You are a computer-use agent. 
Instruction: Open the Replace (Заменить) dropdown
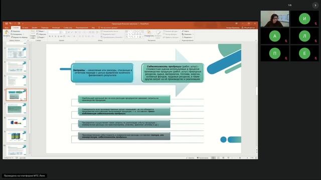(187, 34)
